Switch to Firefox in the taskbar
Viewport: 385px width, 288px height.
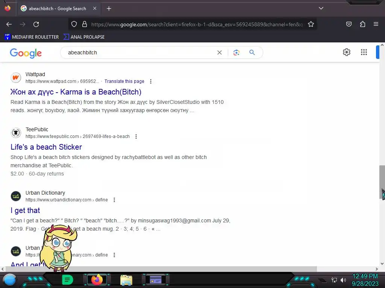pyautogui.click(x=97, y=280)
